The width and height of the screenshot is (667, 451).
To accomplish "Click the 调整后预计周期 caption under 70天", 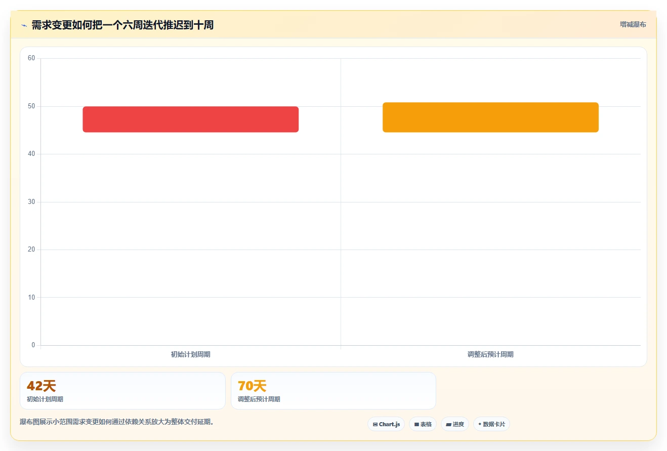I will 259,399.
